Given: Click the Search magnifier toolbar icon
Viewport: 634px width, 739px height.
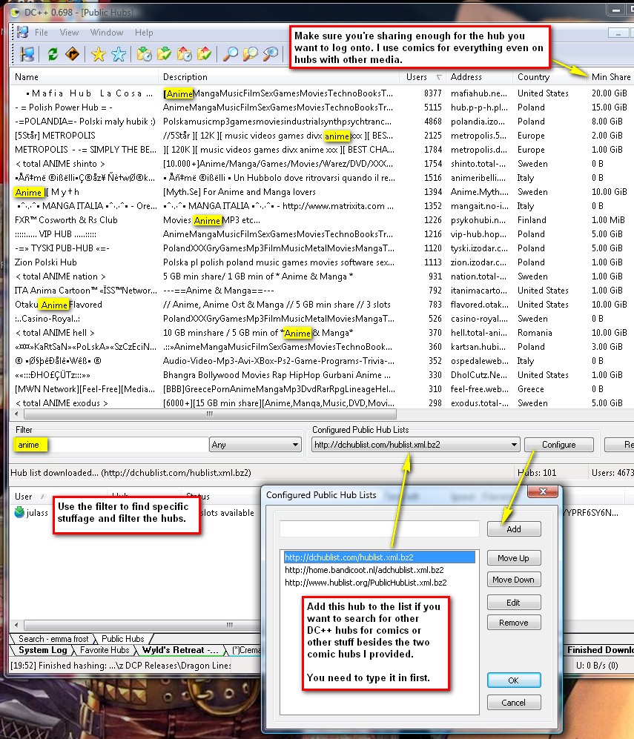Looking at the screenshot, I should (x=231, y=53).
